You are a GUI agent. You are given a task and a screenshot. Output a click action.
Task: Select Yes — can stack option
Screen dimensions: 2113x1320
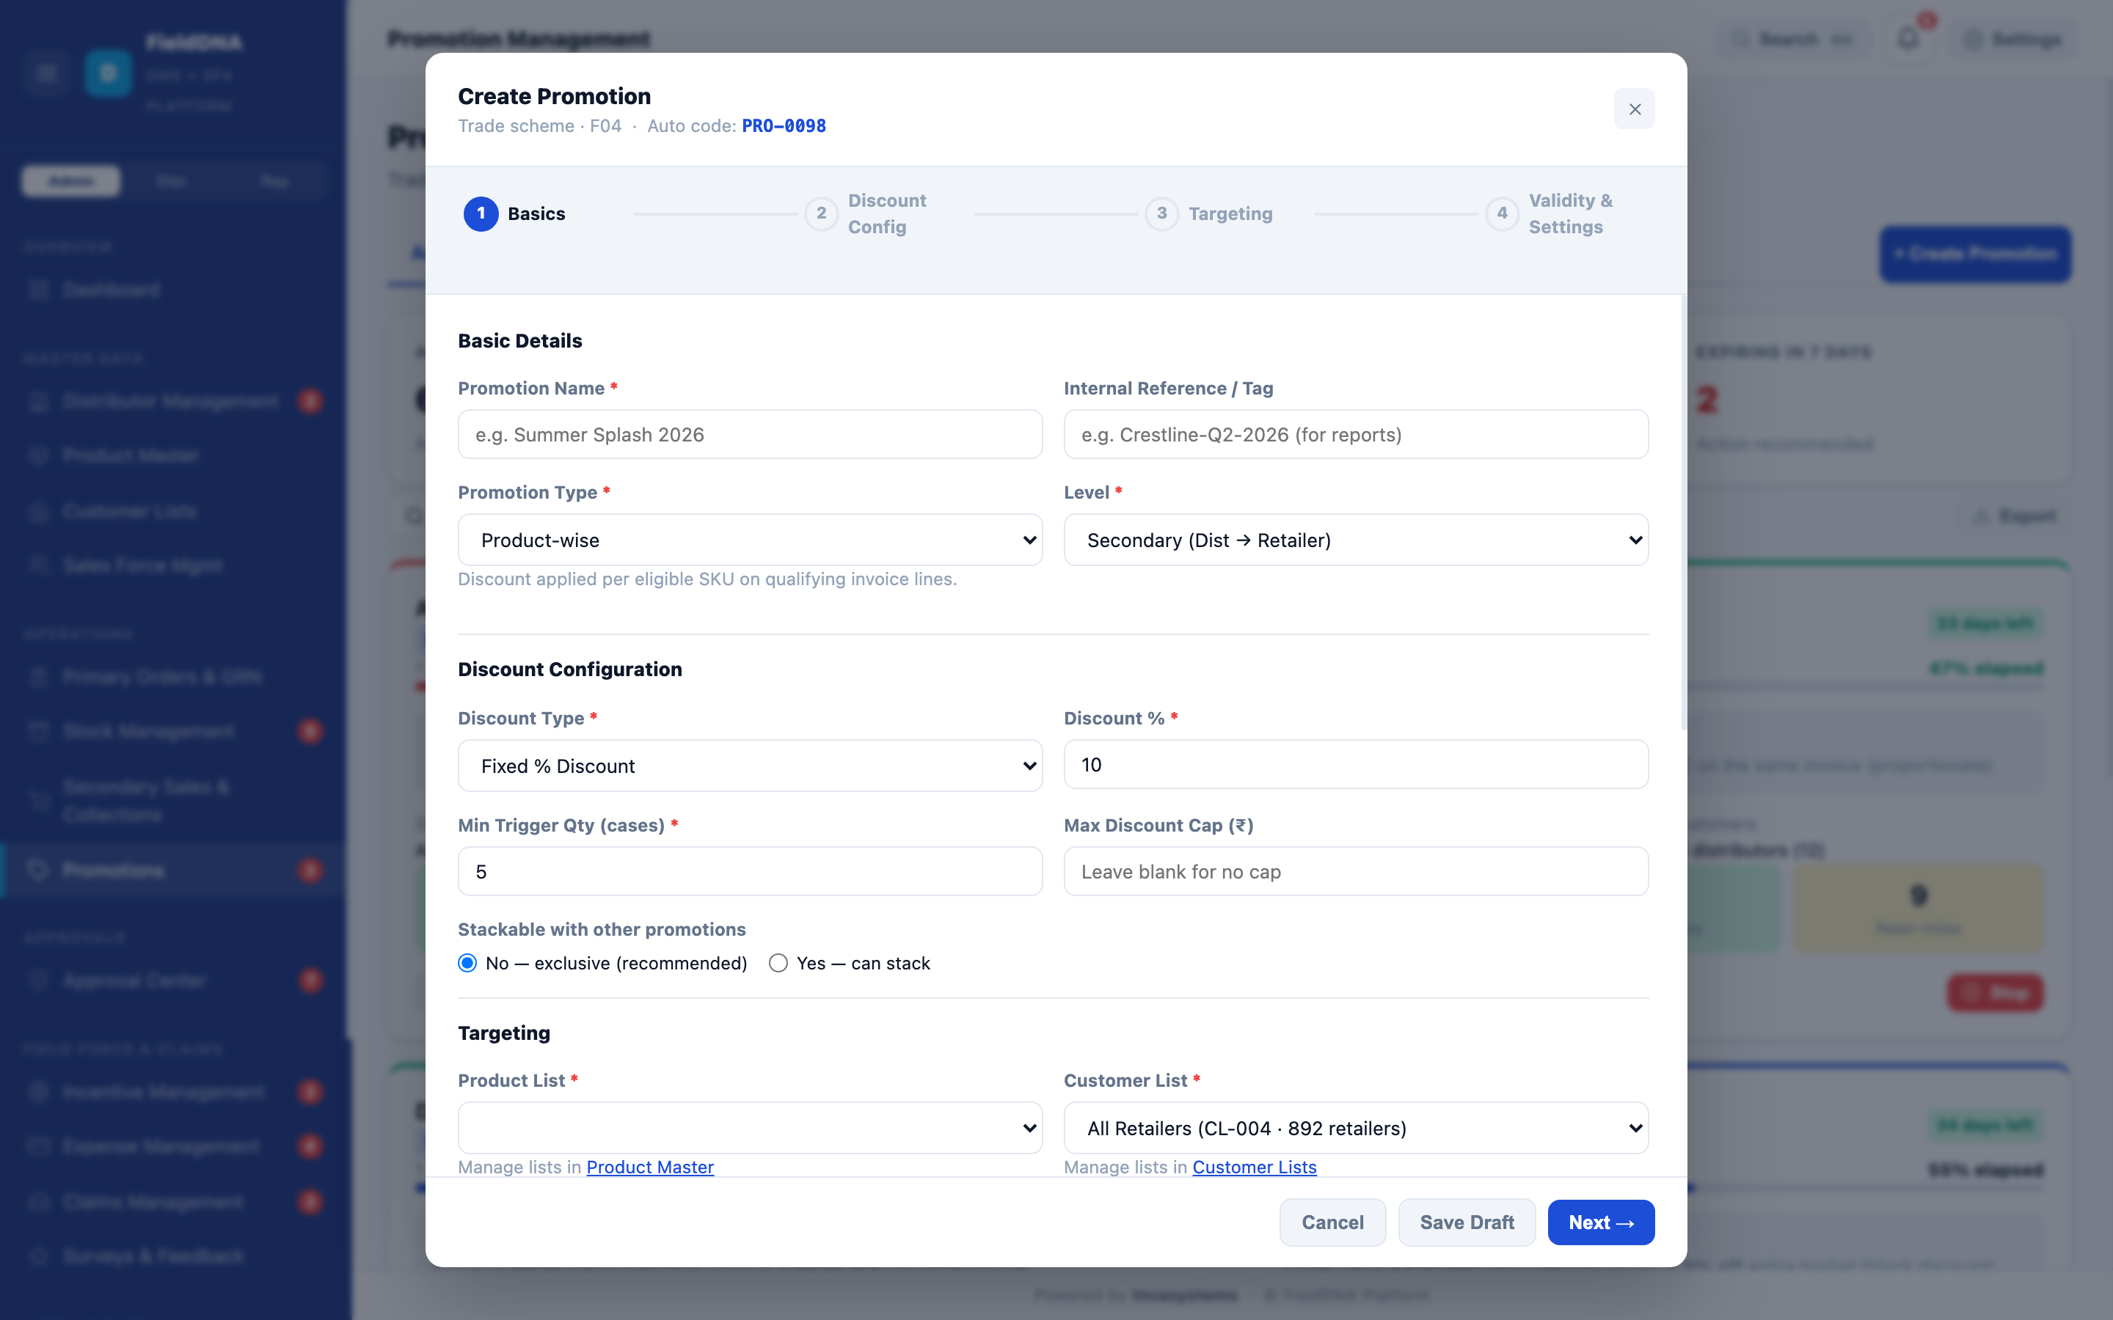pyautogui.click(x=778, y=963)
